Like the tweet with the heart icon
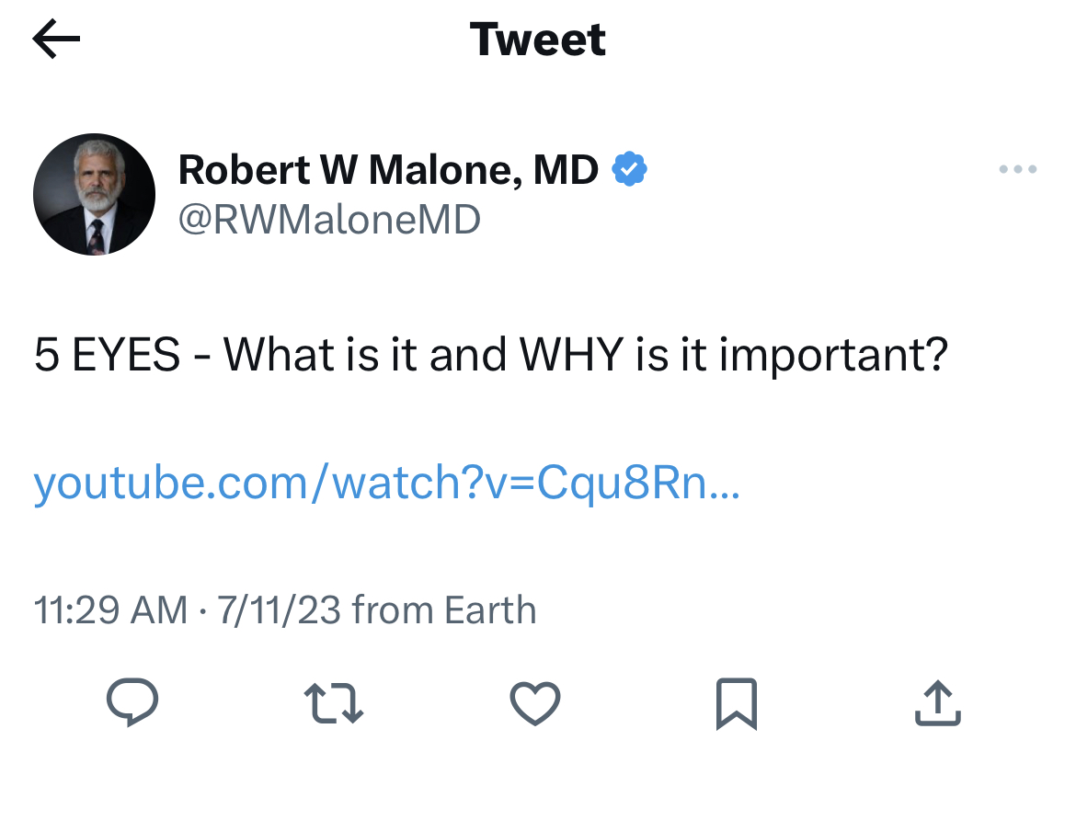This screenshot has height=820, width=1076. tap(535, 703)
